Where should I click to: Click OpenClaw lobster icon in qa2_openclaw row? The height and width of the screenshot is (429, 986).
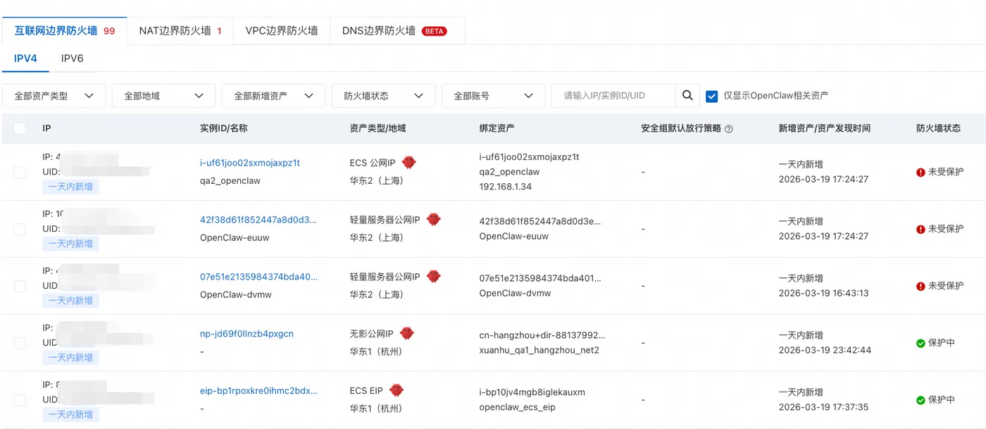pos(409,163)
